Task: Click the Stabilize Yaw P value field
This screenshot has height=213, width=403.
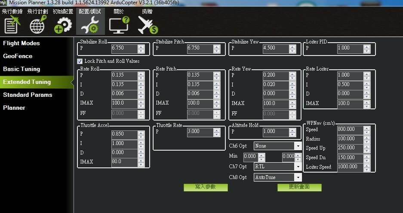Action: [276, 49]
